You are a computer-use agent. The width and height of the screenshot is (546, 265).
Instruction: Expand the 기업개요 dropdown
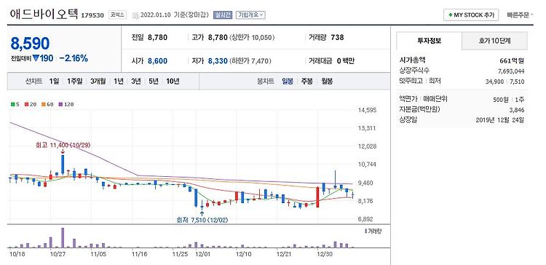point(250,15)
